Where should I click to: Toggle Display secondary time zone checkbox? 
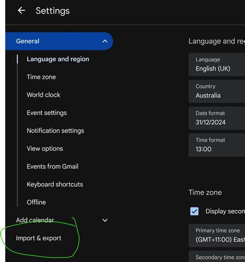click(194, 211)
